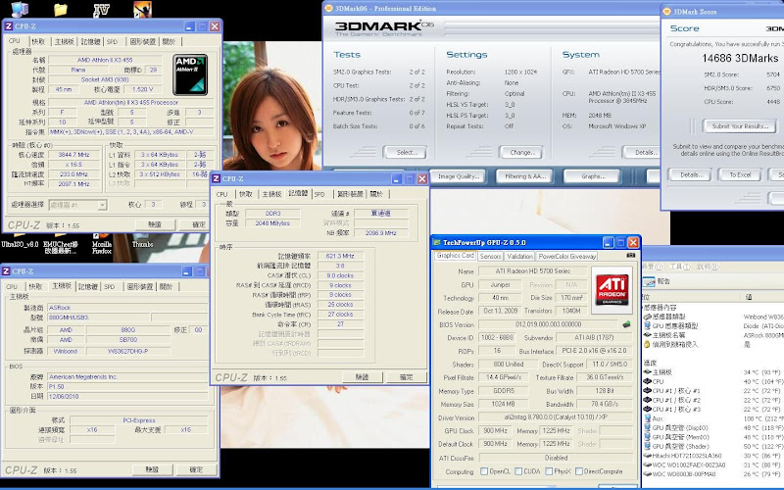784x490 pixels.
Task: Click the 3DMark06 title bar icon
Action: point(329,8)
